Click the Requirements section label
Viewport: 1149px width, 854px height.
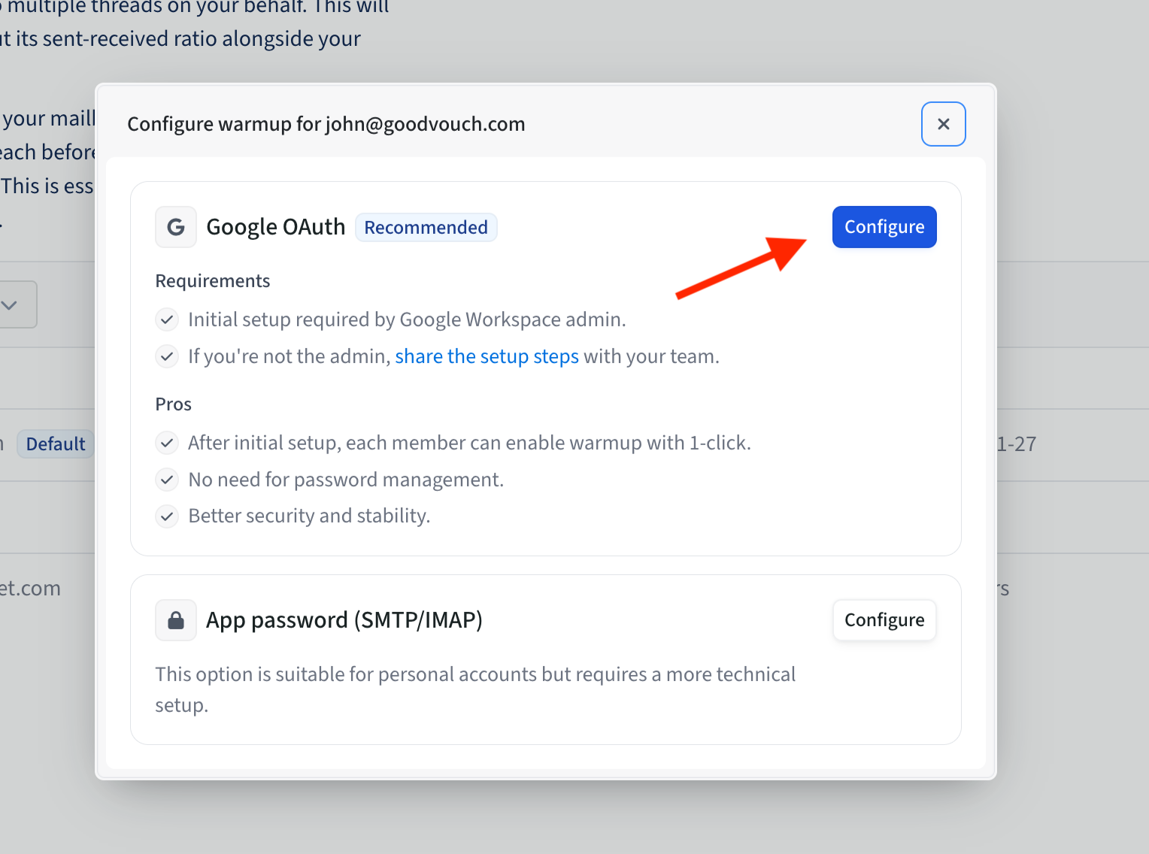pos(212,281)
